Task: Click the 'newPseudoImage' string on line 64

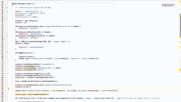Action: pos(36,47)
